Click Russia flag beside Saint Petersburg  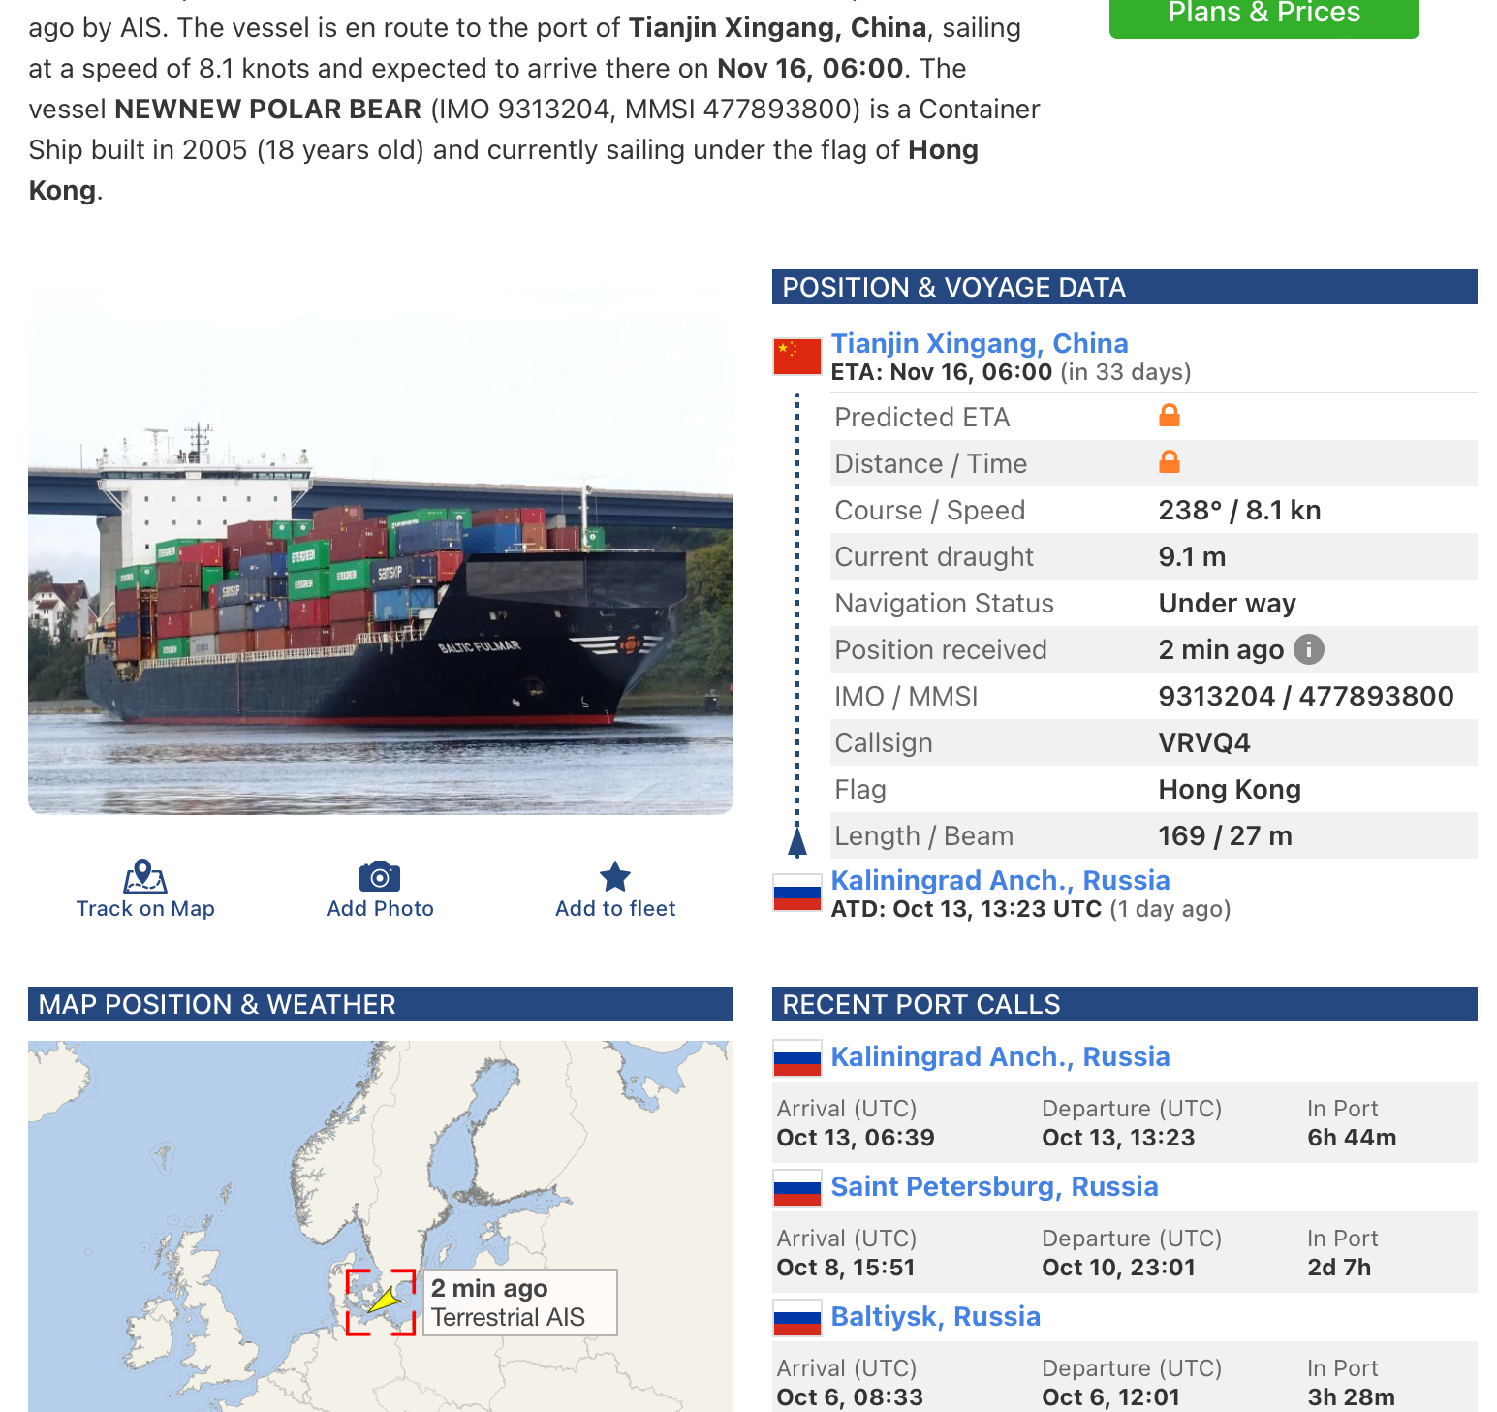pos(797,1187)
